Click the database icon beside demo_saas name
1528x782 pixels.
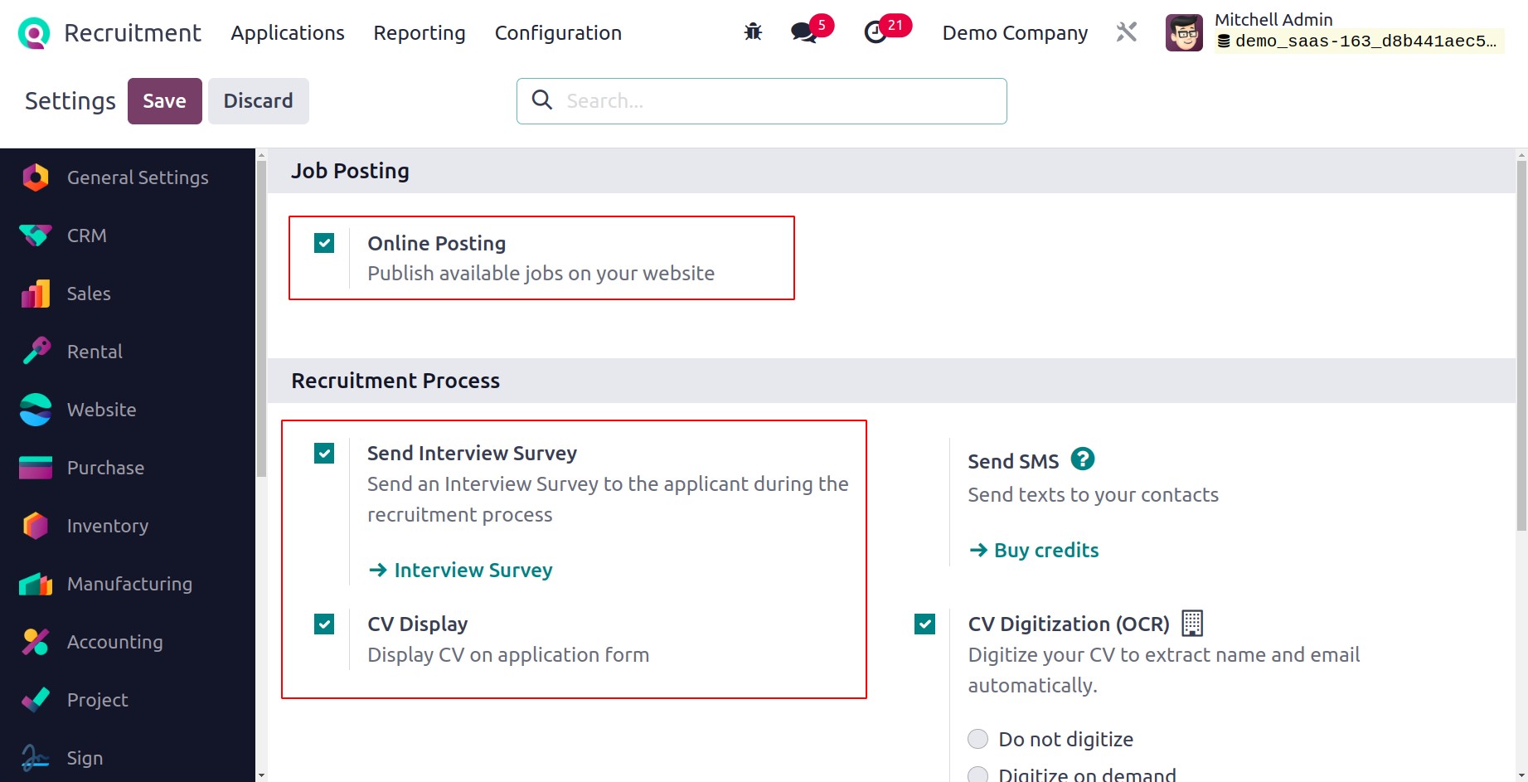[1224, 41]
